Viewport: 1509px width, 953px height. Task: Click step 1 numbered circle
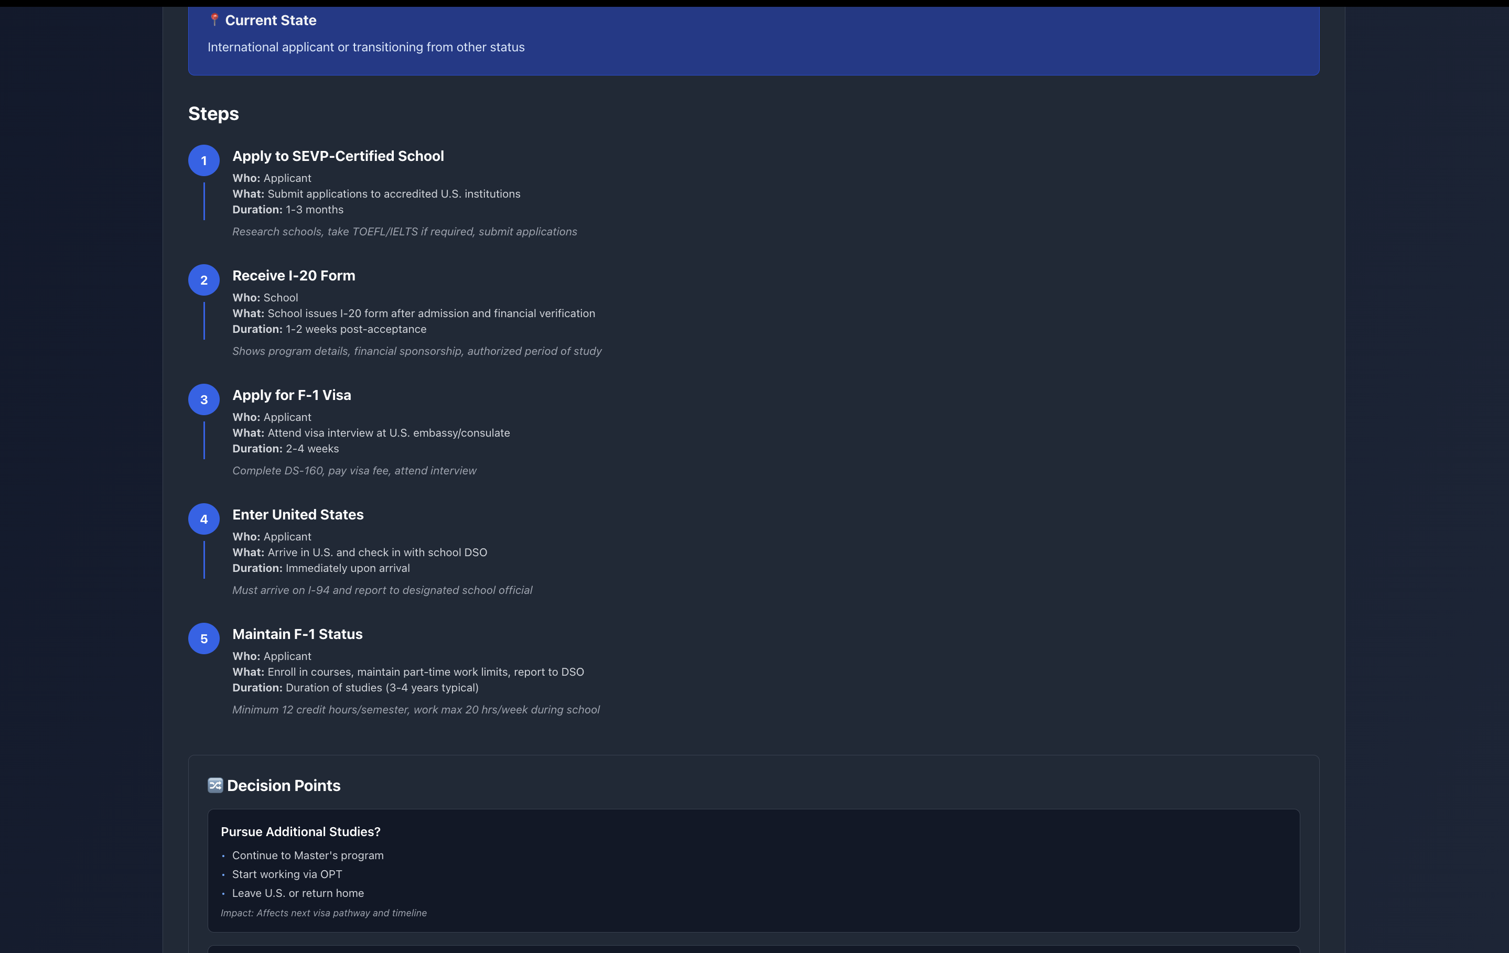tap(203, 161)
